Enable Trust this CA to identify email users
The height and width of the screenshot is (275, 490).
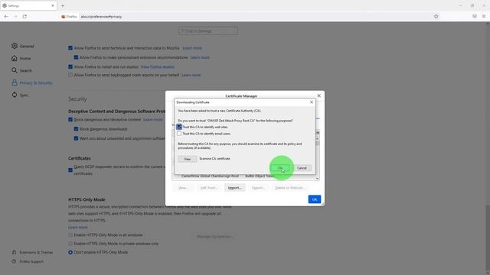[x=179, y=134]
